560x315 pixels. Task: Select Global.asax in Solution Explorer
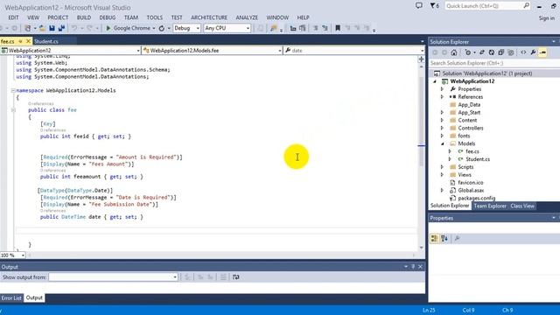(x=471, y=191)
